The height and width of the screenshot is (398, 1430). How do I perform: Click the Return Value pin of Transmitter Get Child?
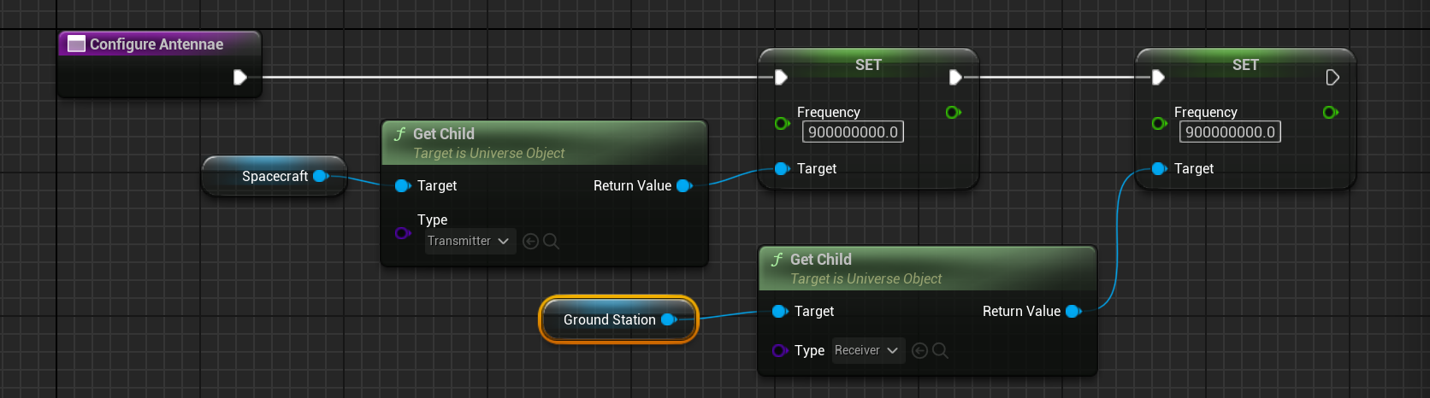[684, 185]
